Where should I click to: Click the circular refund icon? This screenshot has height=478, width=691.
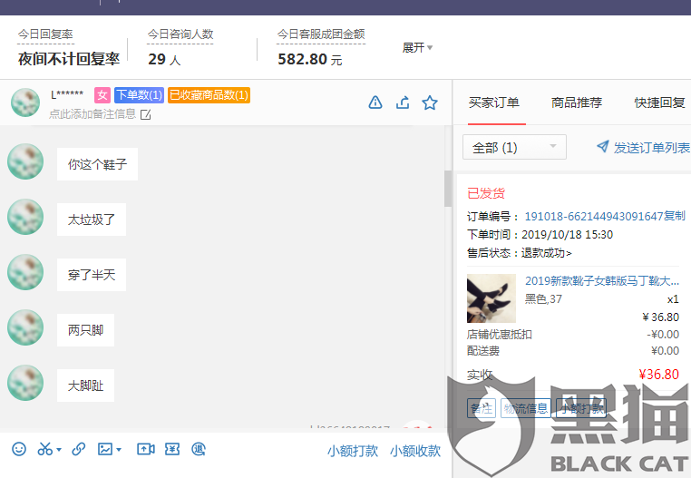[x=199, y=449]
